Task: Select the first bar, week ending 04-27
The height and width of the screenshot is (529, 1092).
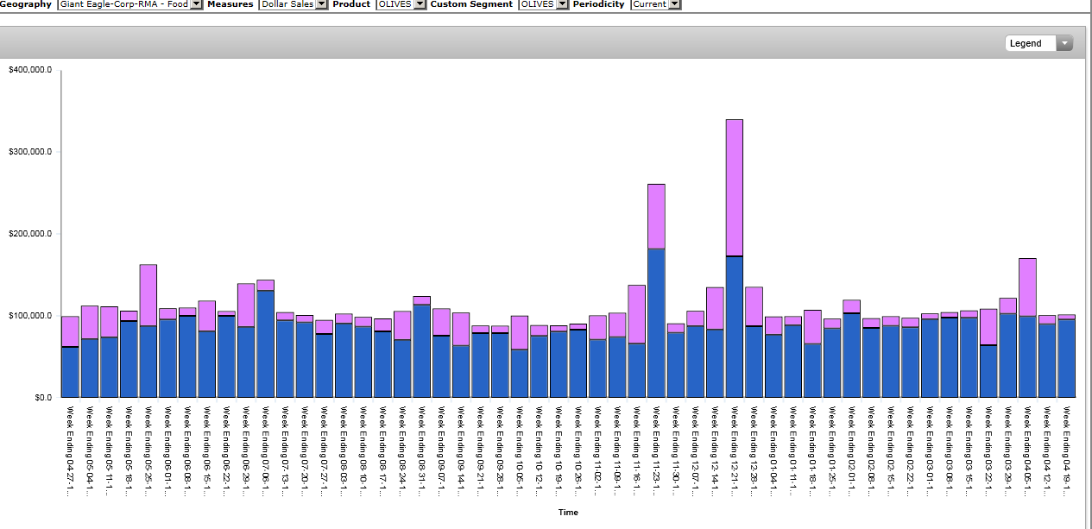Action: pos(70,362)
